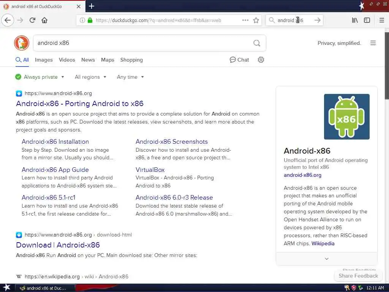Click the android-x86.org result favicon
The height and width of the screenshot is (292, 389).
[19, 94]
